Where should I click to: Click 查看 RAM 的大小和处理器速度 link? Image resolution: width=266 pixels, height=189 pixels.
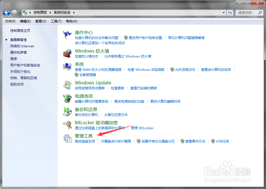[x=98, y=69]
